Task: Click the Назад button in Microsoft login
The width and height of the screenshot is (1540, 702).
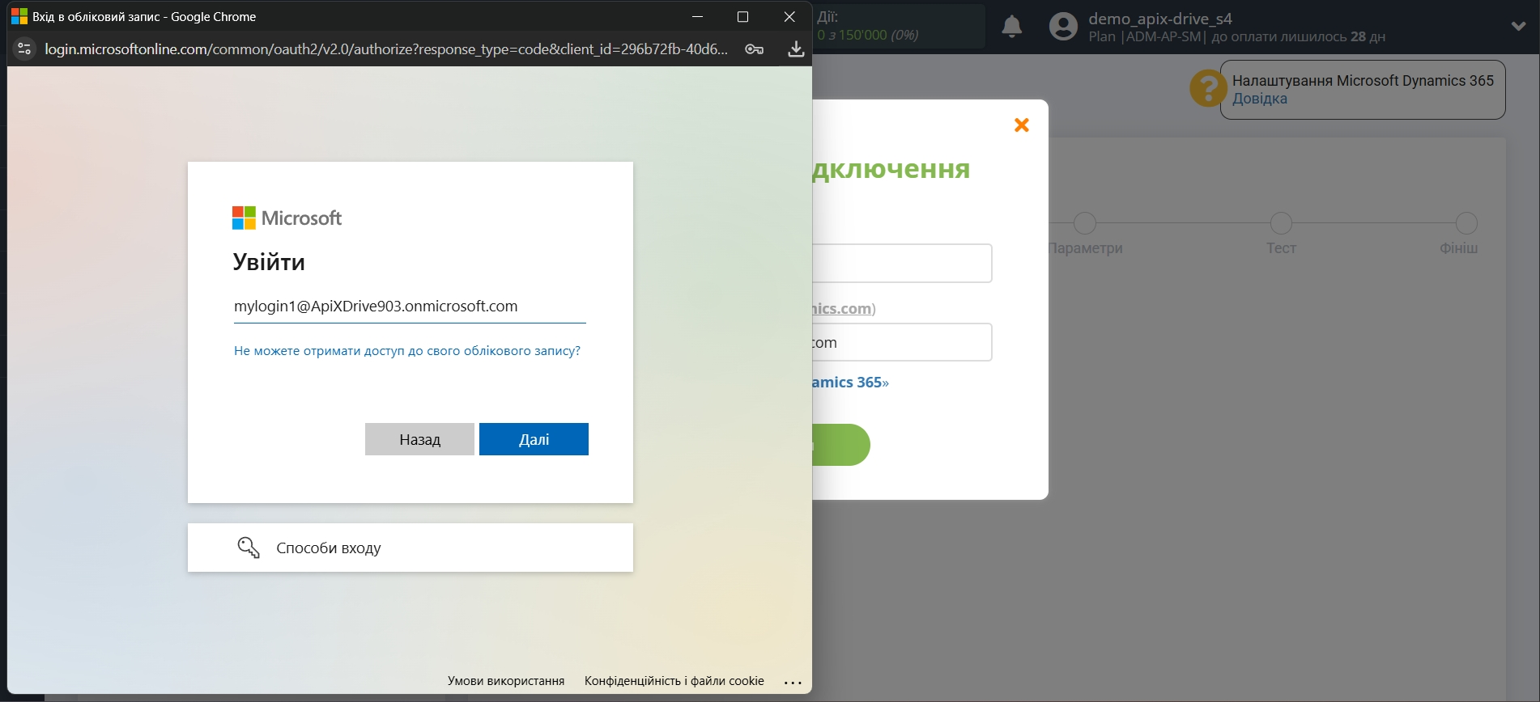Action: (419, 439)
